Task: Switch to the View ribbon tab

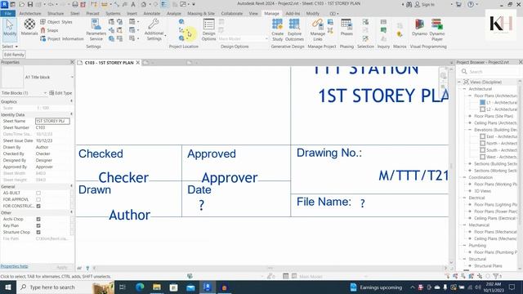Action: 253,13
